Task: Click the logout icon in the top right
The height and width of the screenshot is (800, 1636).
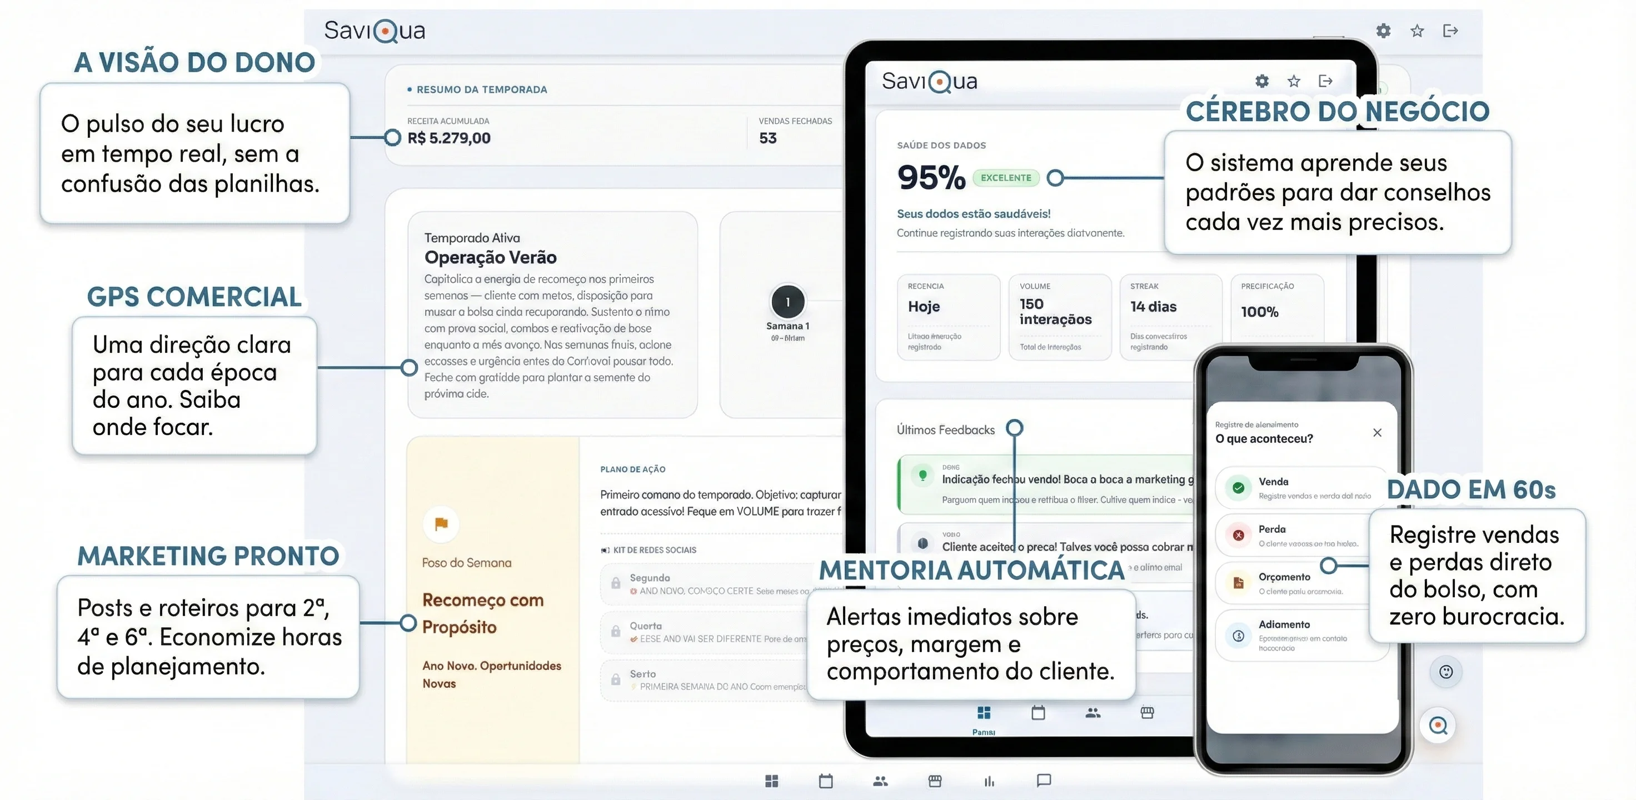Action: (1452, 31)
